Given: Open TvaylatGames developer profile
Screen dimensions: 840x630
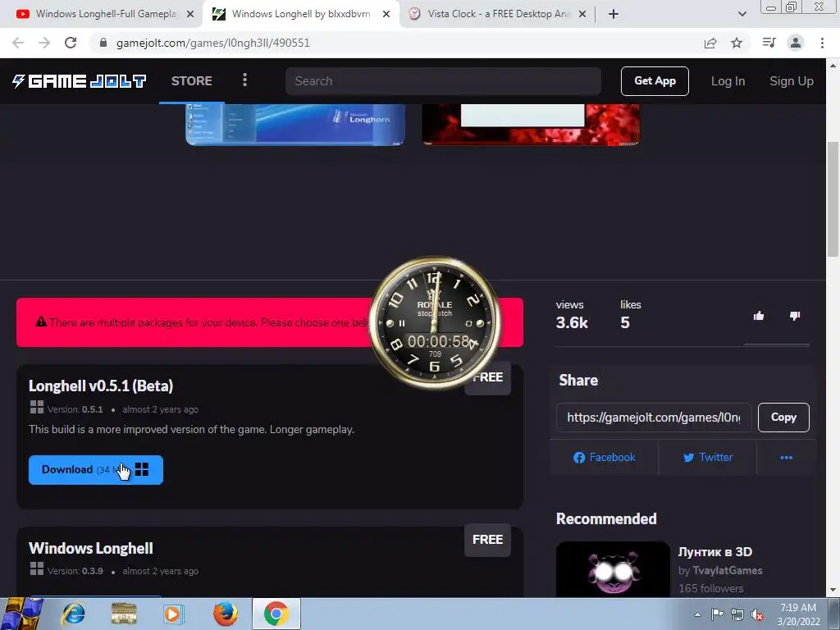Looking at the screenshot, I should [x=727, y=571].
